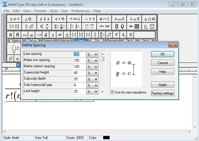Viewport: 199px width, 141px height.
Task: Open Line spacing unit dropdown
Action: (92, 54)
